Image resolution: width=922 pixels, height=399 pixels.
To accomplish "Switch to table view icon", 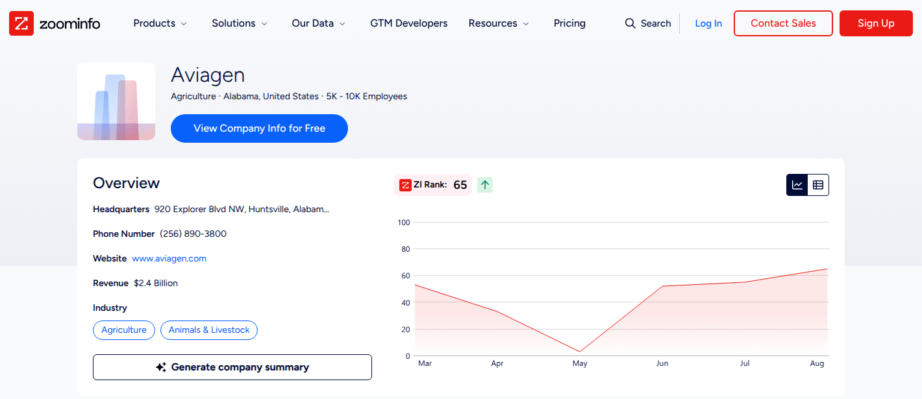I will point(818,185).
